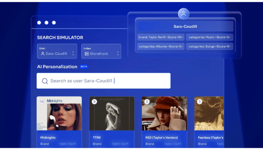Click the Storefront index stack icon
This screenshot has width=263, height=150.
pyautogui.click(x=87, y=54)
